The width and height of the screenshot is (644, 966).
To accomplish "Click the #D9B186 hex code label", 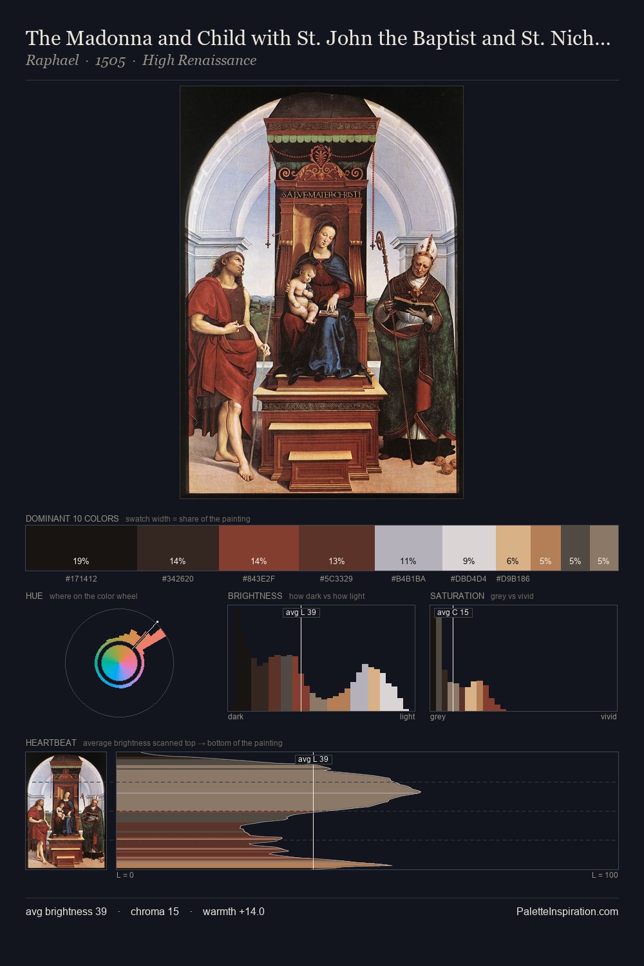I will click(513, 579).
